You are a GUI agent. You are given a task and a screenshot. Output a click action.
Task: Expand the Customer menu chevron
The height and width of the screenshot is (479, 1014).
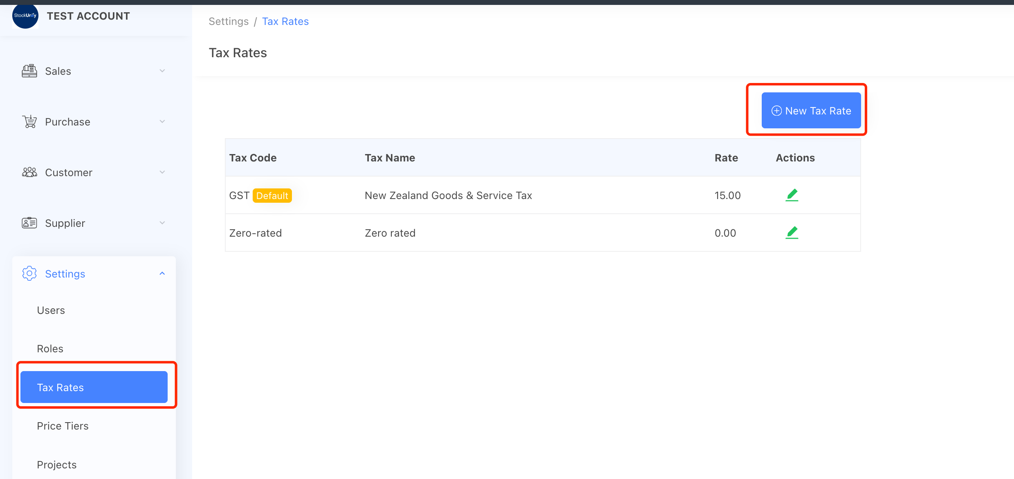click(162, 172)
